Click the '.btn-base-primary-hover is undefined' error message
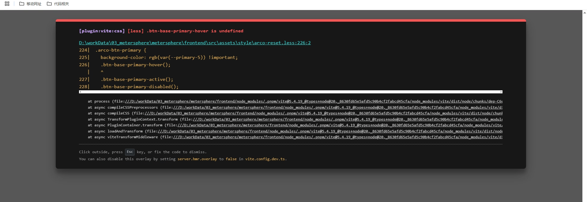The image size is (587, 202). click(x=195, y=31)
